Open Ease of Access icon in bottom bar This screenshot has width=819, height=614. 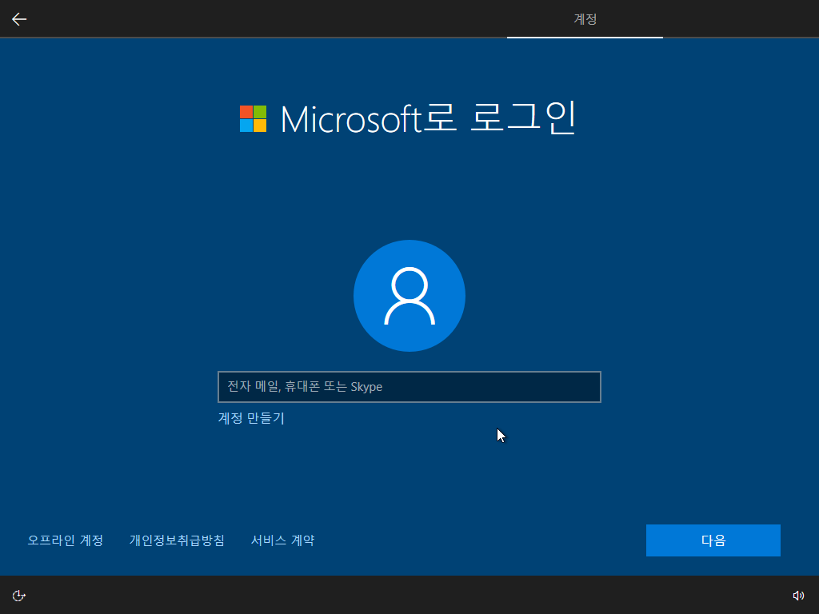point(19,596)
